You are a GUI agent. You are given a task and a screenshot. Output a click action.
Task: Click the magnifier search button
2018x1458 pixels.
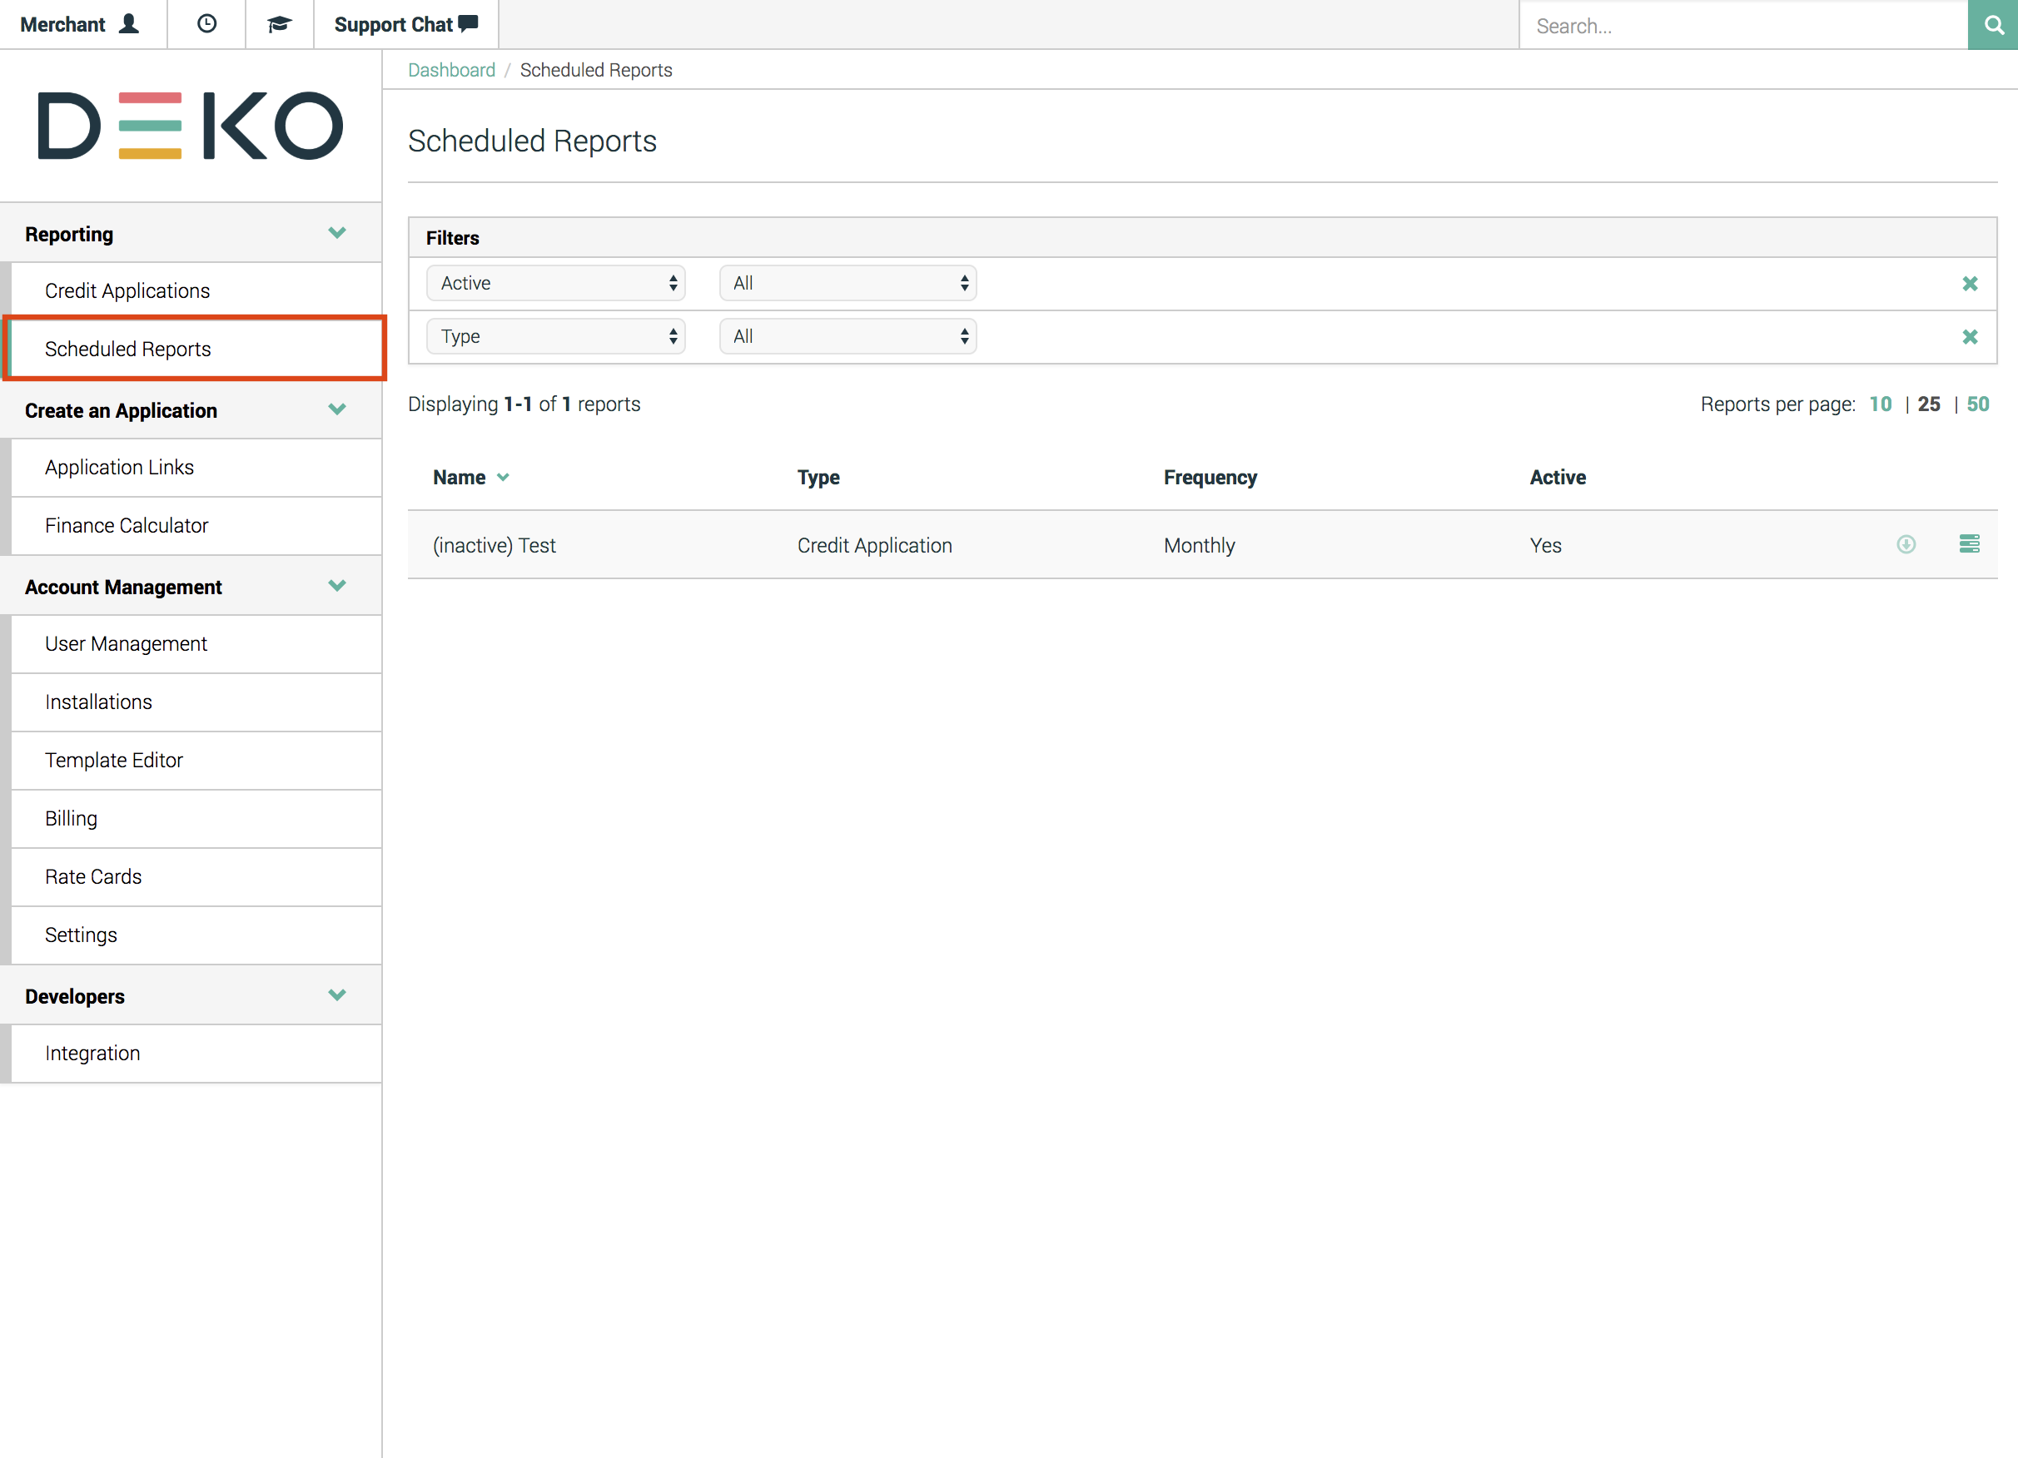(x=1993, y=25)
